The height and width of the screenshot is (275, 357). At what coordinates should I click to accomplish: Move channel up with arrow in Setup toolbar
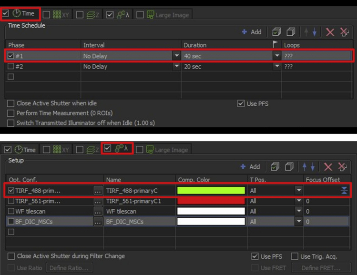[306, 167]
